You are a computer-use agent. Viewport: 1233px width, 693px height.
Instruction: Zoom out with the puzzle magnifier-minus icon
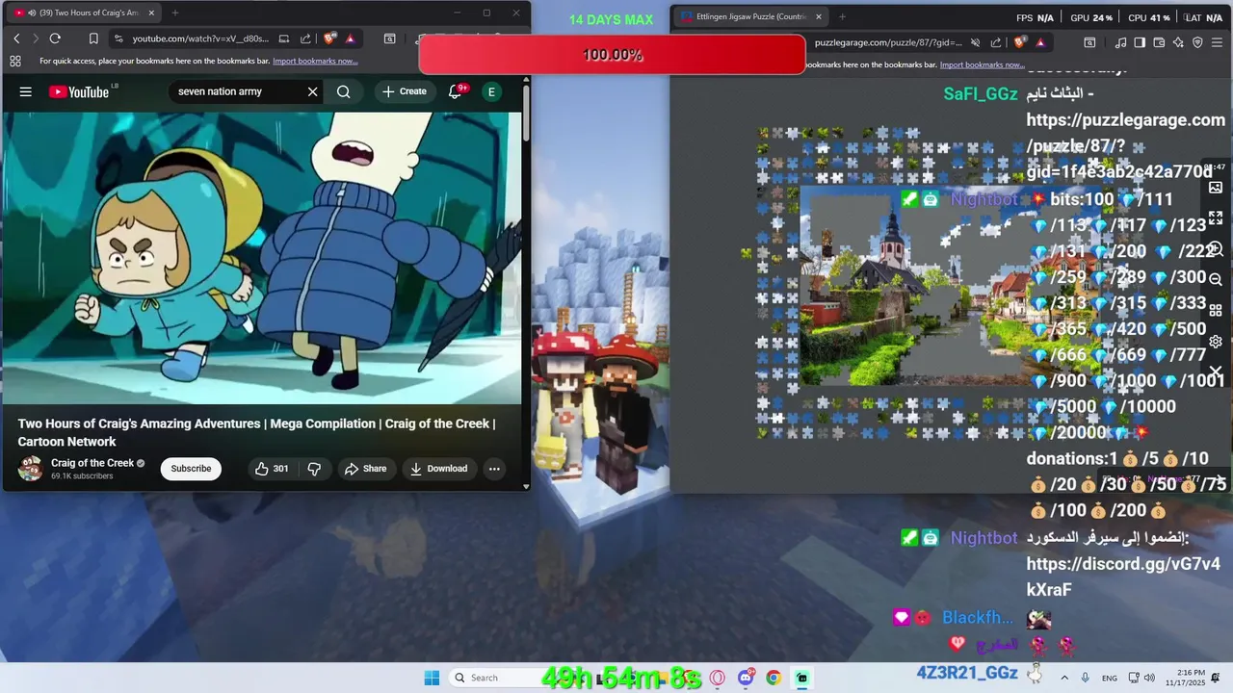[1216, 279]
